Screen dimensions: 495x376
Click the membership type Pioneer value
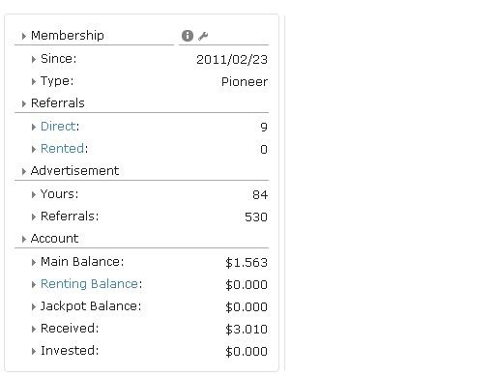click(x=245, y=82)
